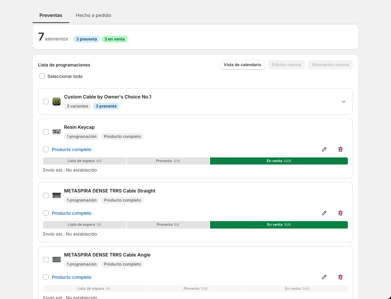Edit the Resin Keycap schedule with pencil icon

coord(324,149)
